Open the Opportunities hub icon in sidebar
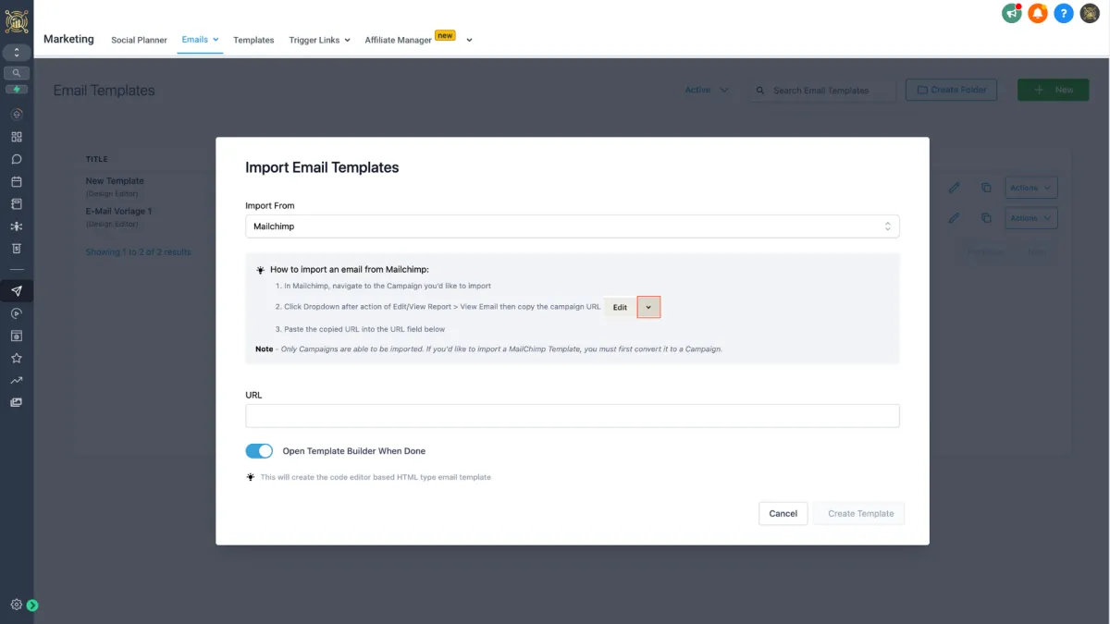 pyautogui.click(x=17, y=226)
